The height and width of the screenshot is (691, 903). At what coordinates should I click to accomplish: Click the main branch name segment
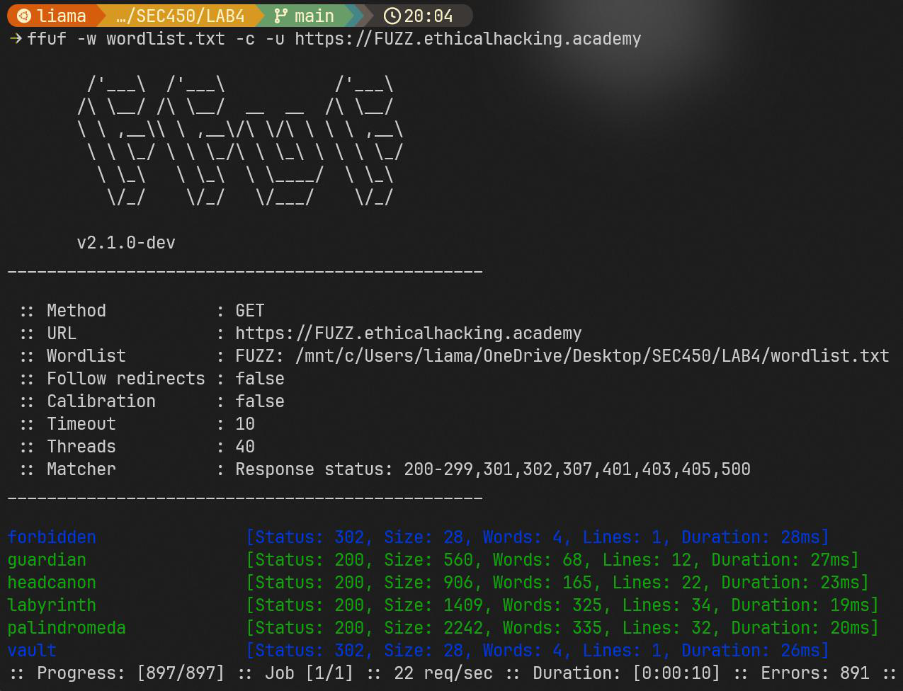314,16
